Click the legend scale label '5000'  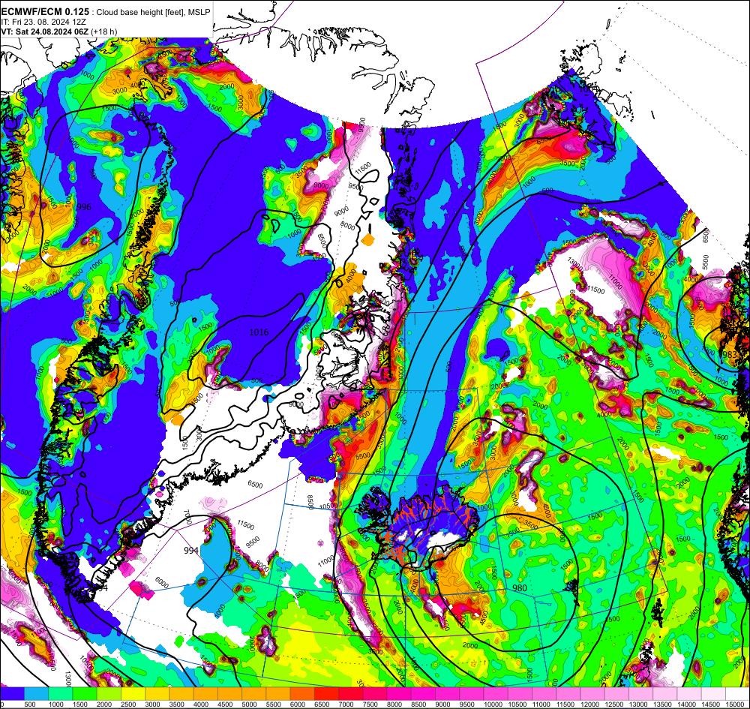[247, 704]
